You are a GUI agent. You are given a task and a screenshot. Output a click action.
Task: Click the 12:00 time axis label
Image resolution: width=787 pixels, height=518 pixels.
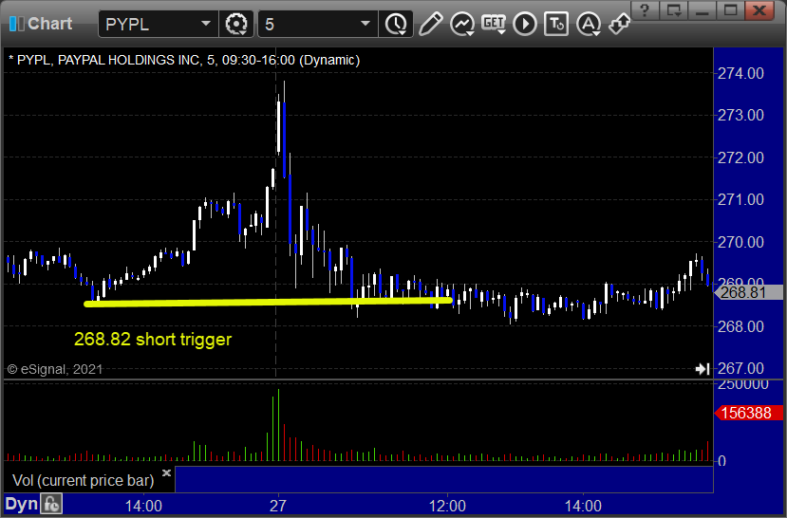point(447,506)
